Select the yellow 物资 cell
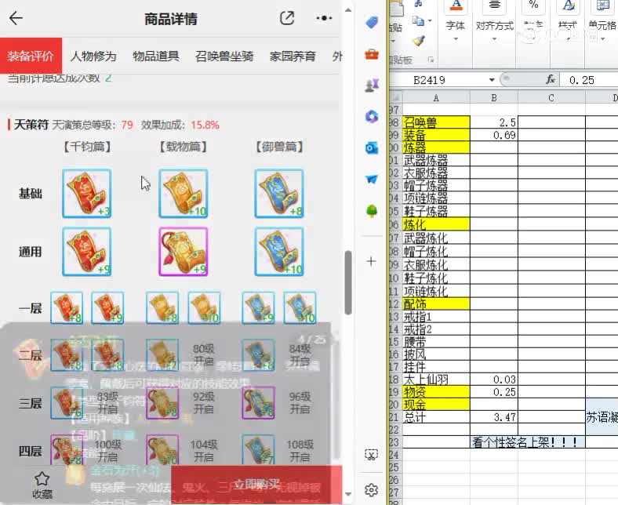Screen dimensions: 618x505 click(x=436, y=392)
